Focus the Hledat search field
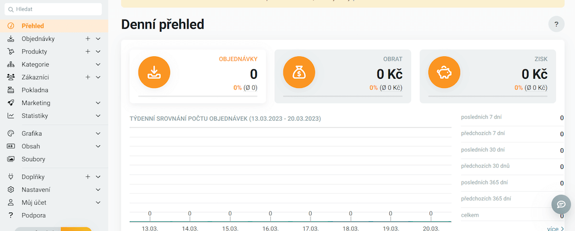Viewport: 575px width, 231px height. pyautogui.click(x=53, y=9)
